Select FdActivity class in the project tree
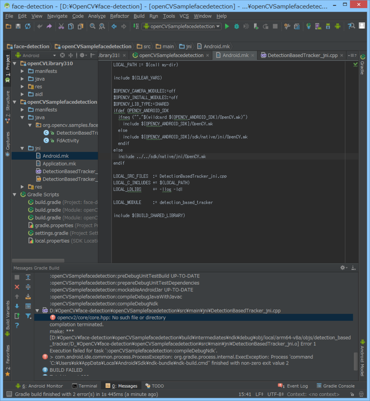The image size is (370, 401). (x=62, y=141)
